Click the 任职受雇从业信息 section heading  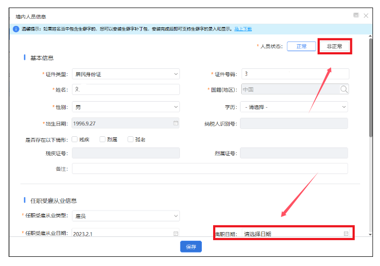[54, 200]
